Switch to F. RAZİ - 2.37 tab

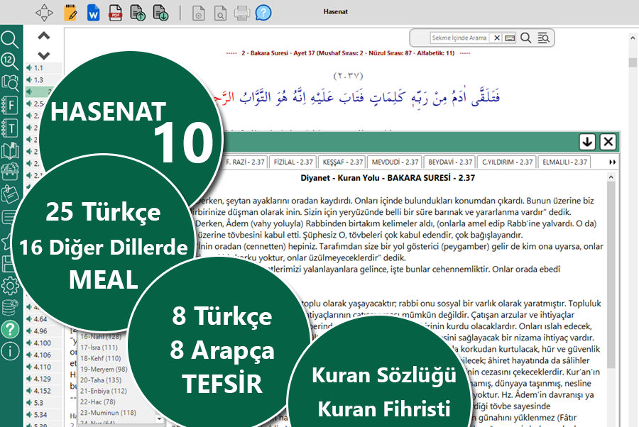(246, 162)
